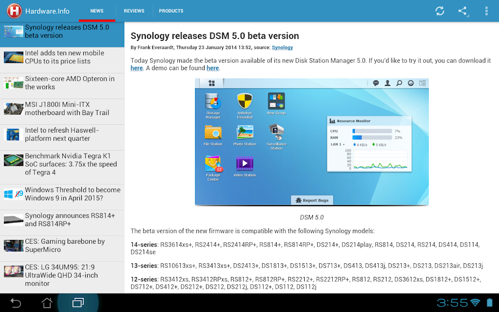
Task: Go back with Android back button
Action: tap(15, 303)
